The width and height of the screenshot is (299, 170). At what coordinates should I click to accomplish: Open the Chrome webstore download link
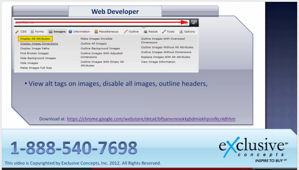[151, 119]
